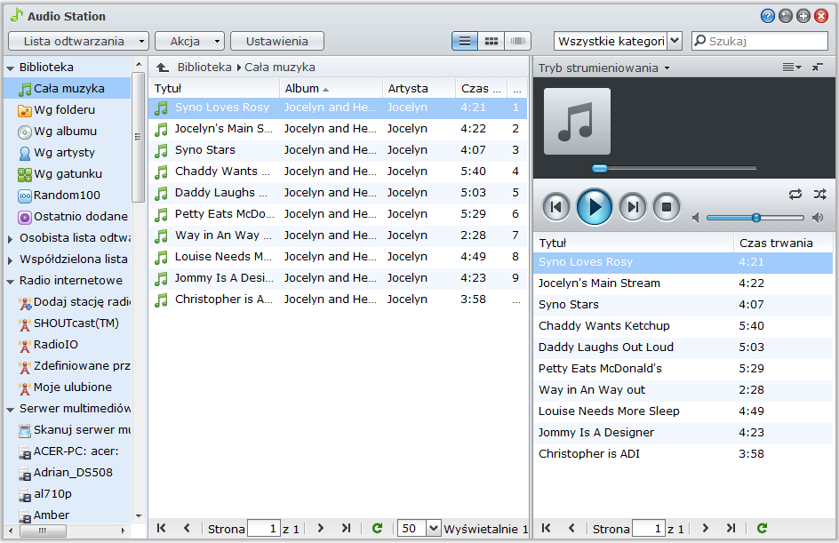
Task: Open the help question mark icon
Action: pyautogui.click(x=767, y=16)
